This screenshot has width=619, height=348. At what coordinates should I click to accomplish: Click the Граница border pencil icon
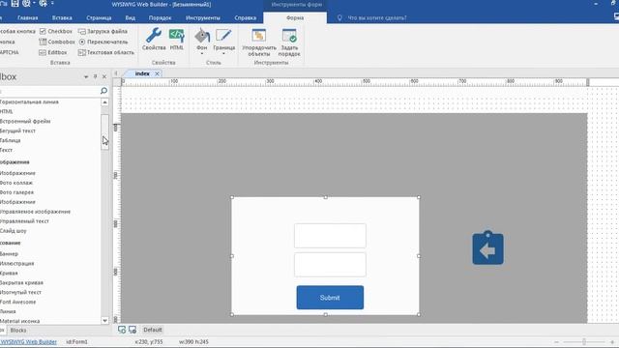pyautogui.click(x=223, y=37)
